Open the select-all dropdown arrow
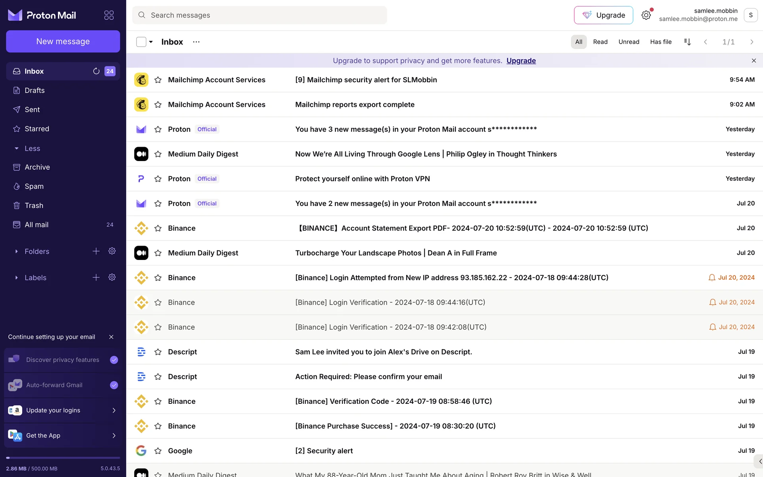 point(151,42)
